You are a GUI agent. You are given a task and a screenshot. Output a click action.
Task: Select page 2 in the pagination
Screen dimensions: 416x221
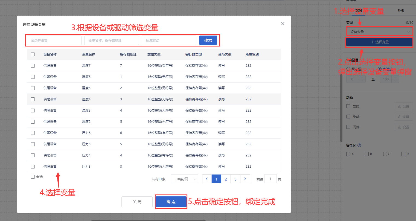click(226, 179)
